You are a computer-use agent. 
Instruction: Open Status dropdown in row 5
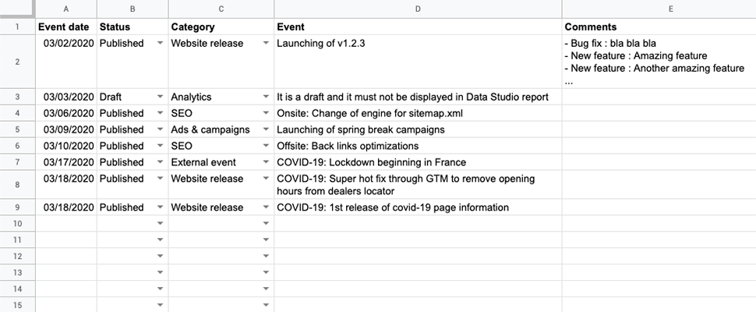(160, 129)
